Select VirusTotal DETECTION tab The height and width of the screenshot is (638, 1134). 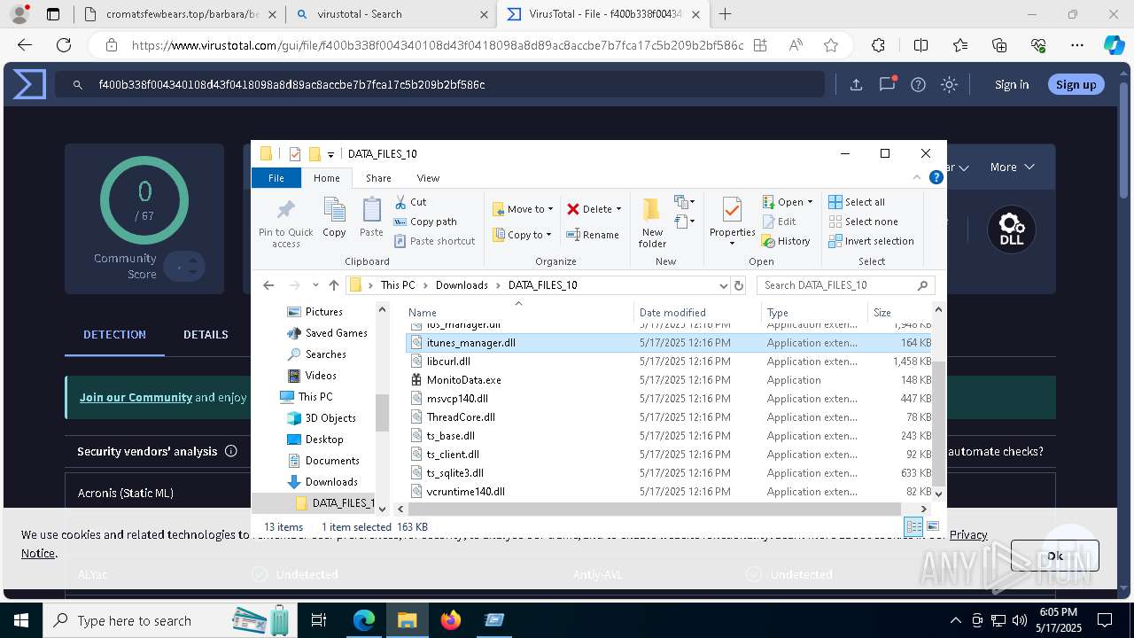click(x=114, y=334)
